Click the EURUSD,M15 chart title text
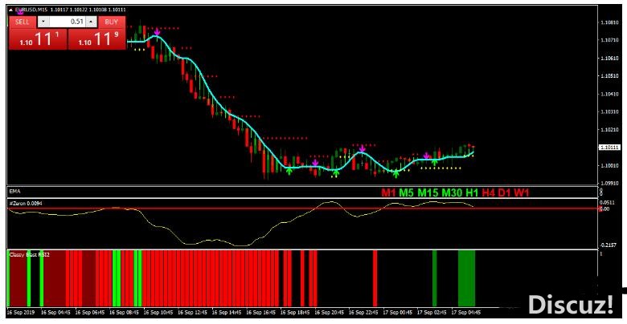Viewport: 627px width, 324px height. [31, 10]
